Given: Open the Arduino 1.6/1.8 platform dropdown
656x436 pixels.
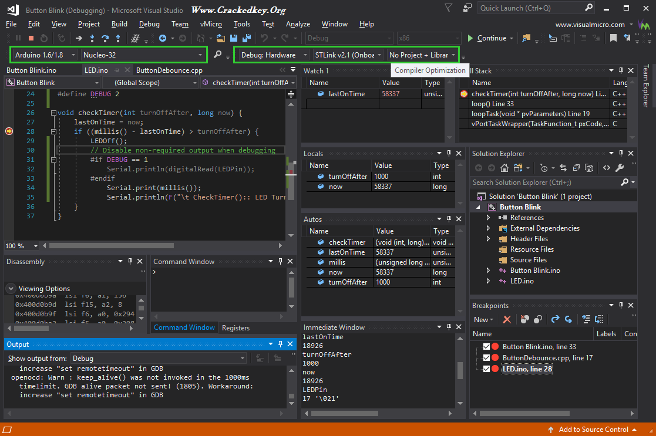Looking at the screenshot, I should point(44,55).
